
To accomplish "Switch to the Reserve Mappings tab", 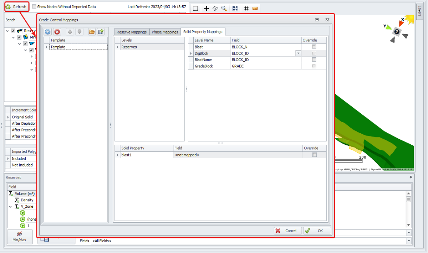I will 132,32.
